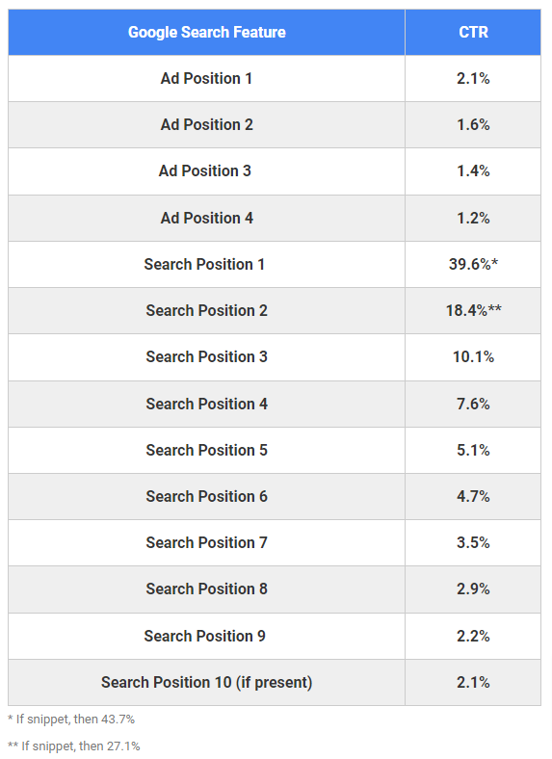Select the Ad Position 2 cell
This screenshot has width=552, height=759.
[207, 125]
